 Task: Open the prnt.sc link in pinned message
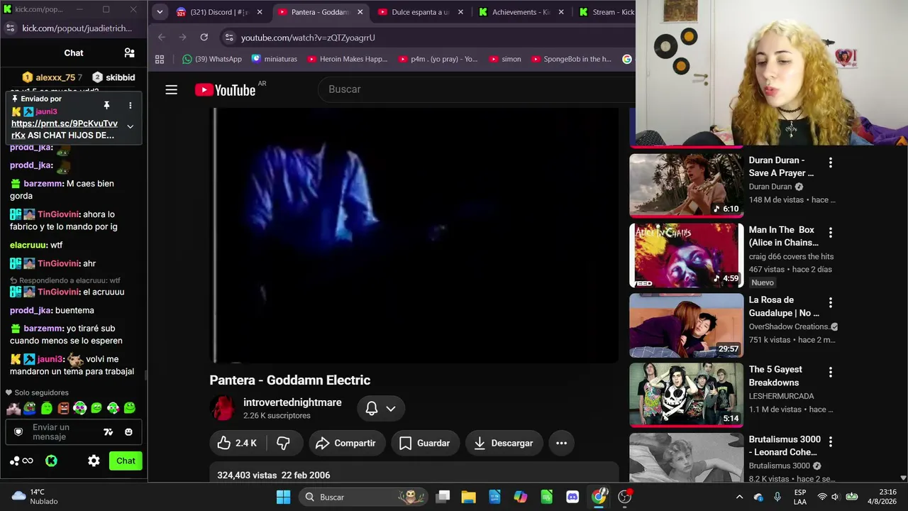click(64, 129)
